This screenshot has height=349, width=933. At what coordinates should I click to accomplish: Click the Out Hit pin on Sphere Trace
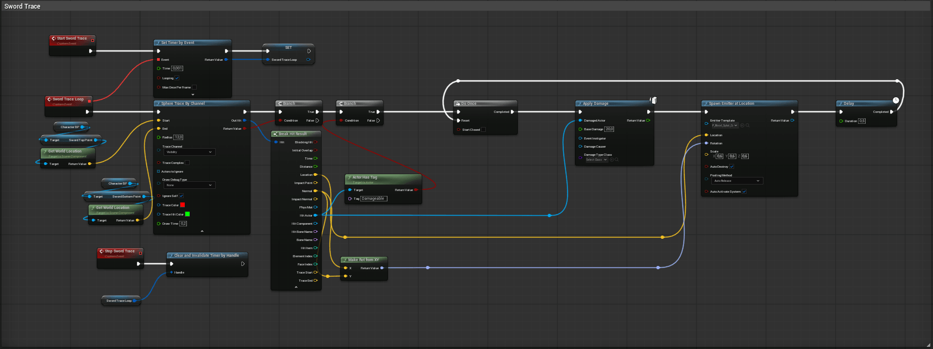click(x=245, y=120)
